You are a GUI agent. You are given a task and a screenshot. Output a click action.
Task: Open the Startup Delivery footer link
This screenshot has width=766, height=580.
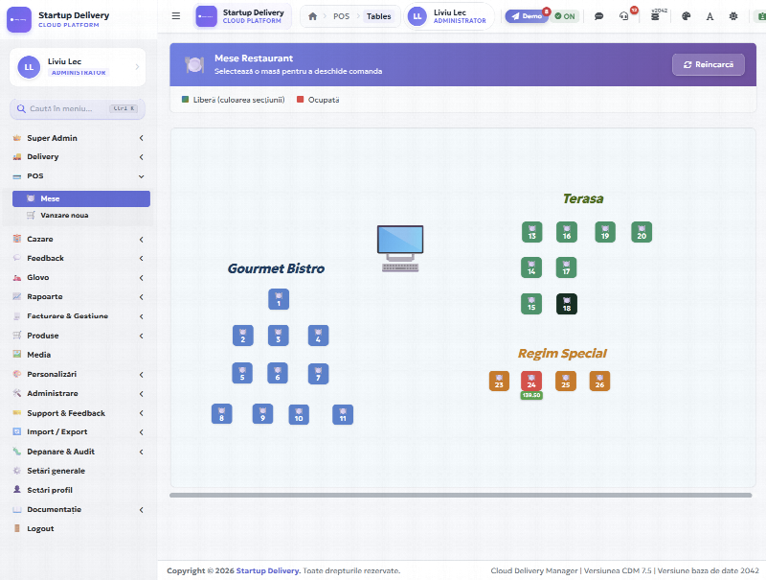(x=268, y=570)
